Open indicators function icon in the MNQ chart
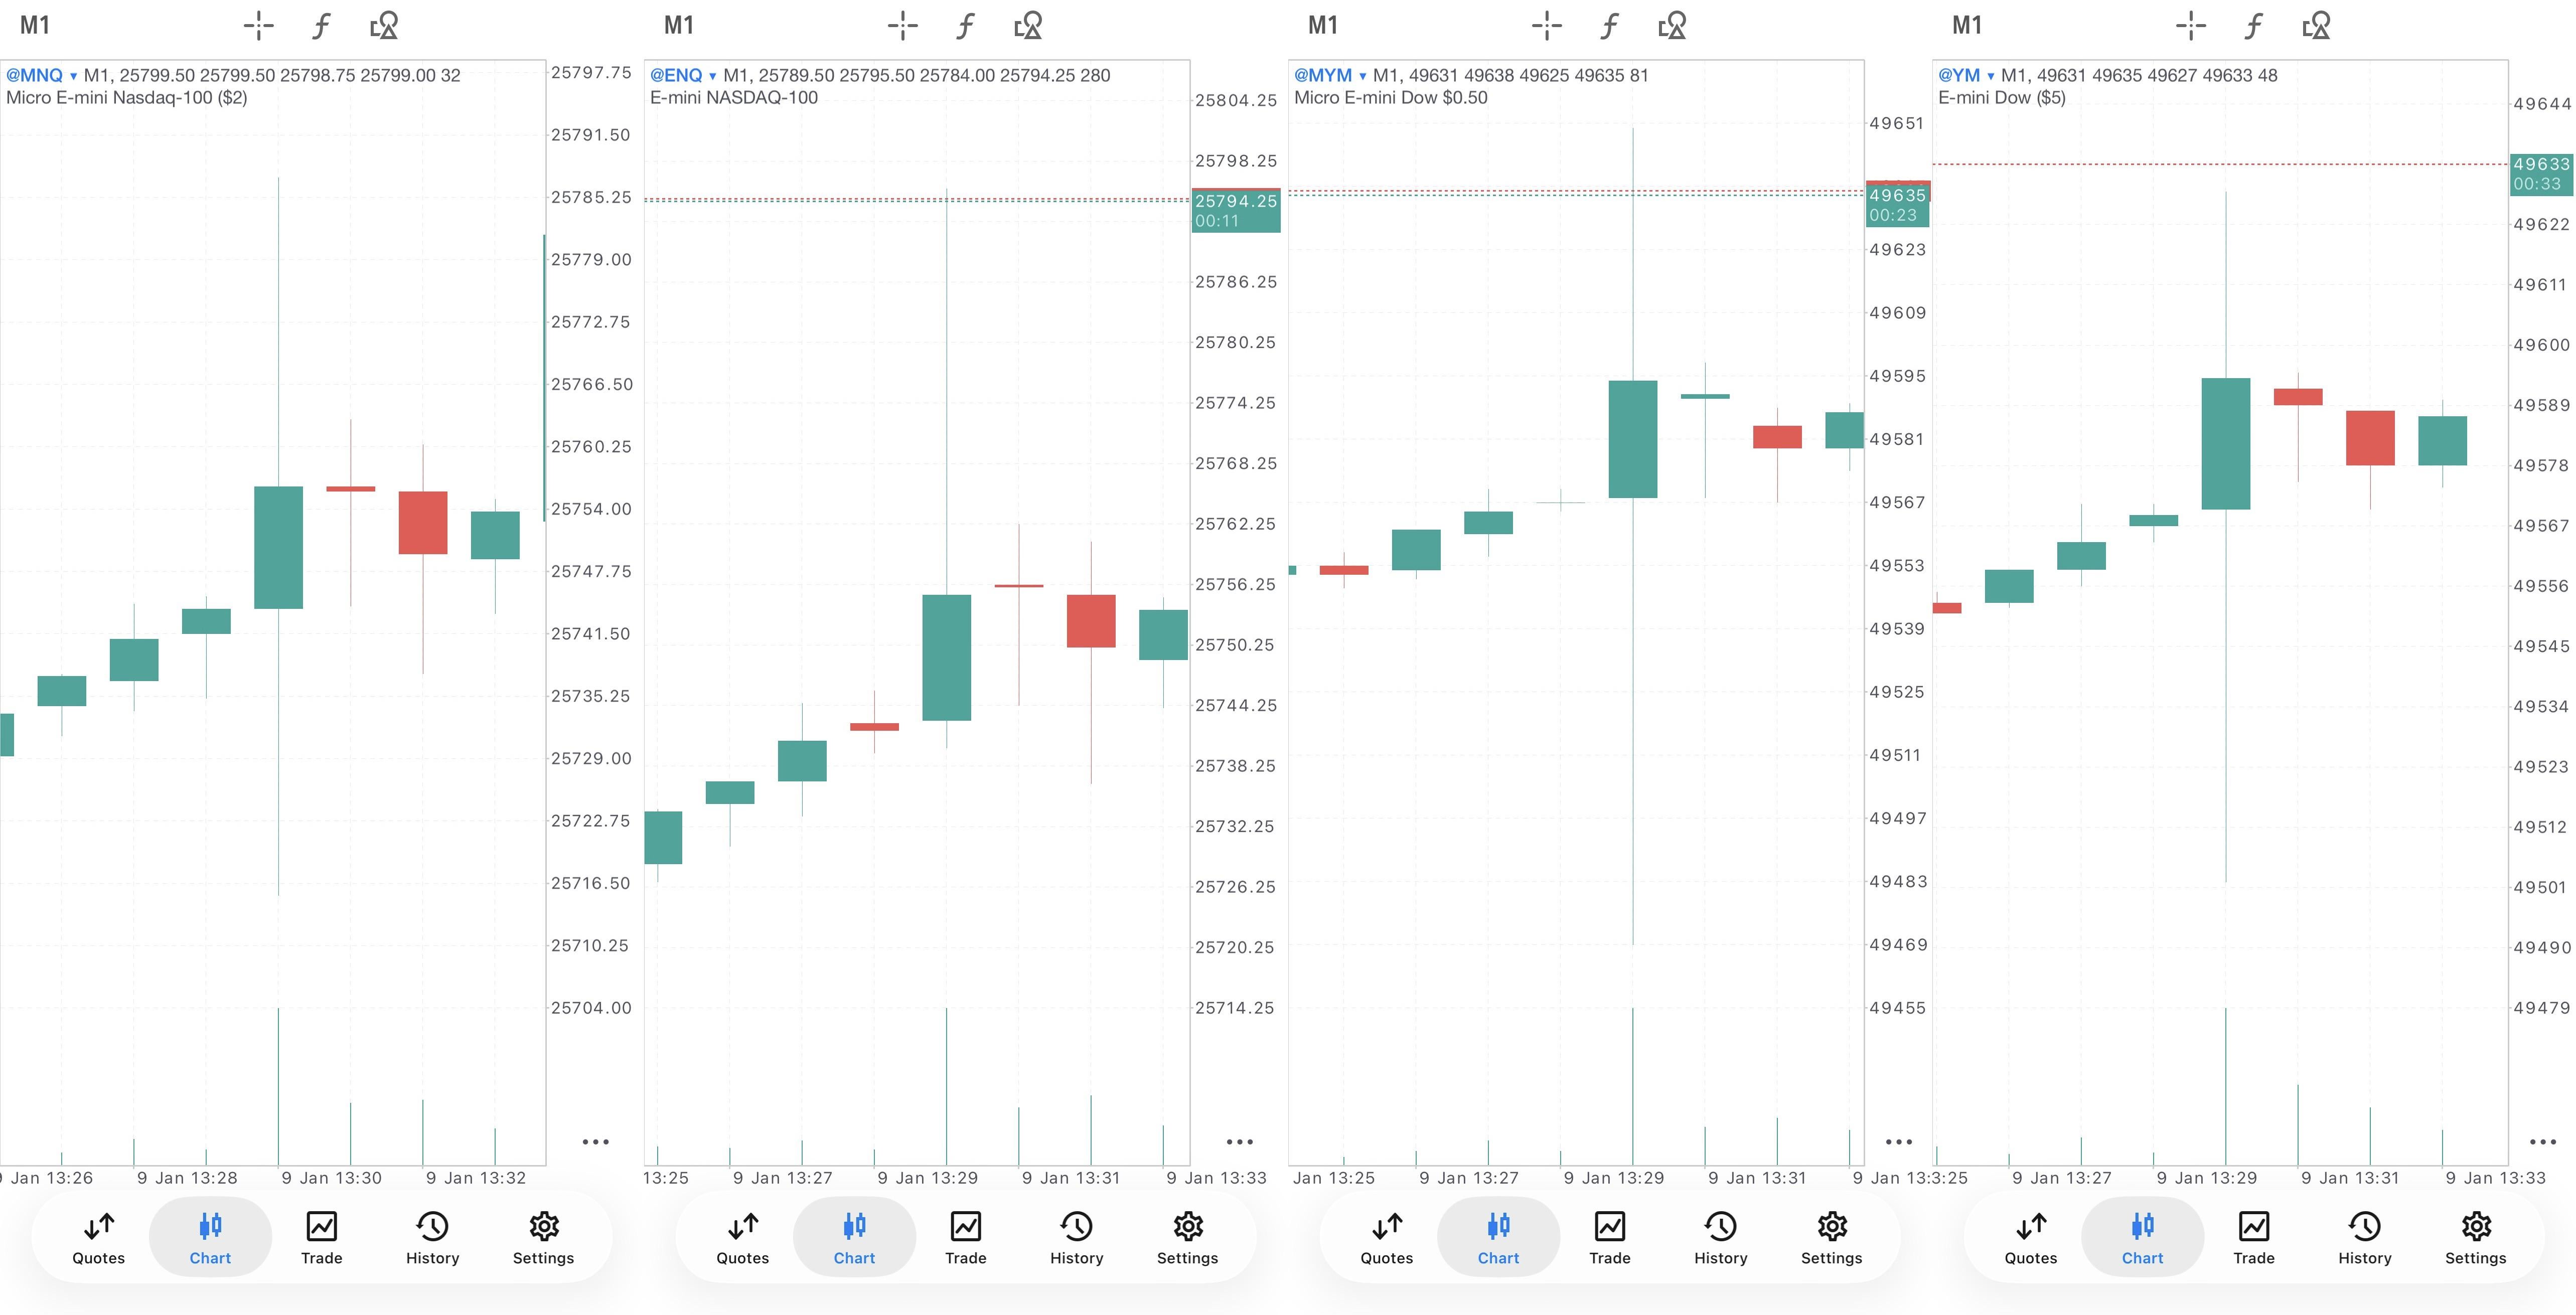This screenshot has width=2576, height=1315. point(321,26)
